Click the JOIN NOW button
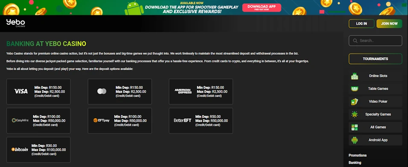Viewport: 408px width, 167px height. pos(389,23)
